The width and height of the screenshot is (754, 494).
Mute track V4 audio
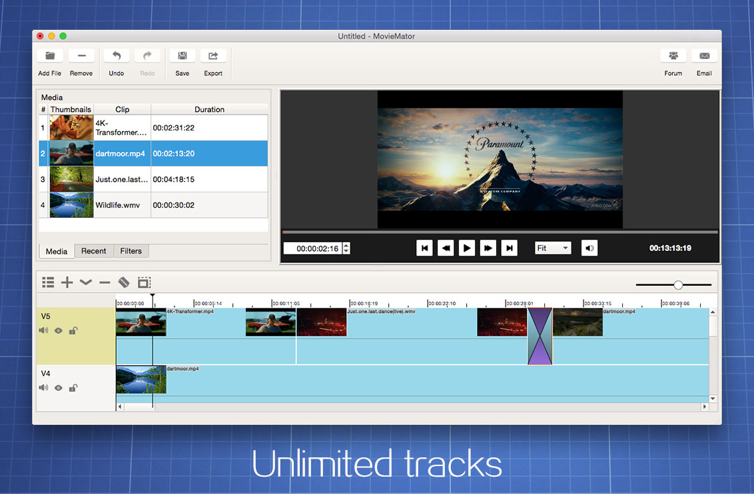44,387
